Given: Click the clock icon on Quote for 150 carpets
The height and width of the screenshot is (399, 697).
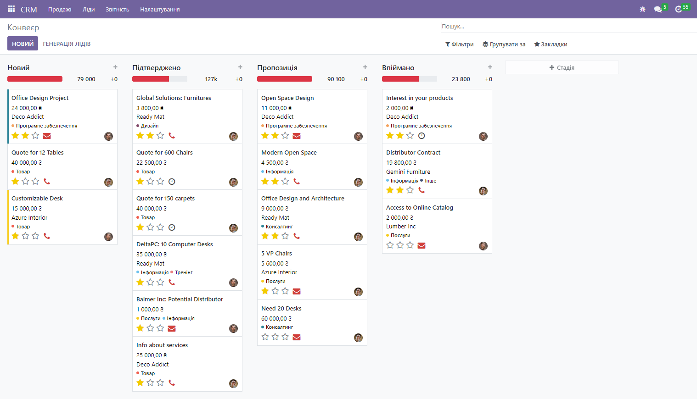Looking at the screenshot, I should pos(172,227).
